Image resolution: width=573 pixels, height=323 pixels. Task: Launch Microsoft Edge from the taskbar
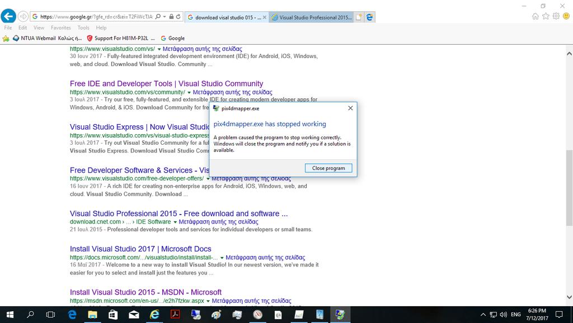click(x=72, y=315)
